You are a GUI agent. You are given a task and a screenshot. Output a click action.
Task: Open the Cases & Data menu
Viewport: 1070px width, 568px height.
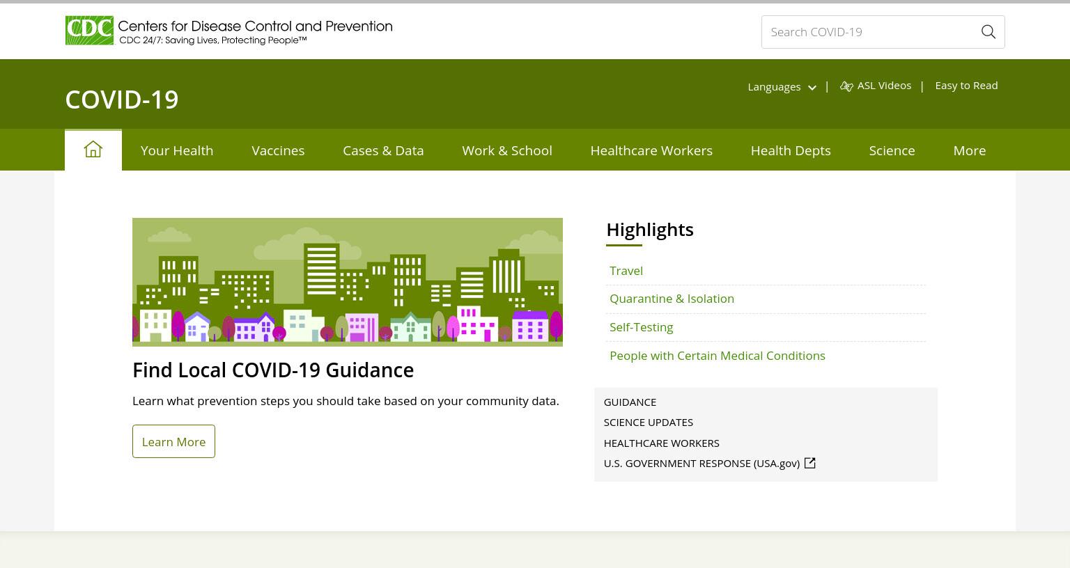pos(383,150)
